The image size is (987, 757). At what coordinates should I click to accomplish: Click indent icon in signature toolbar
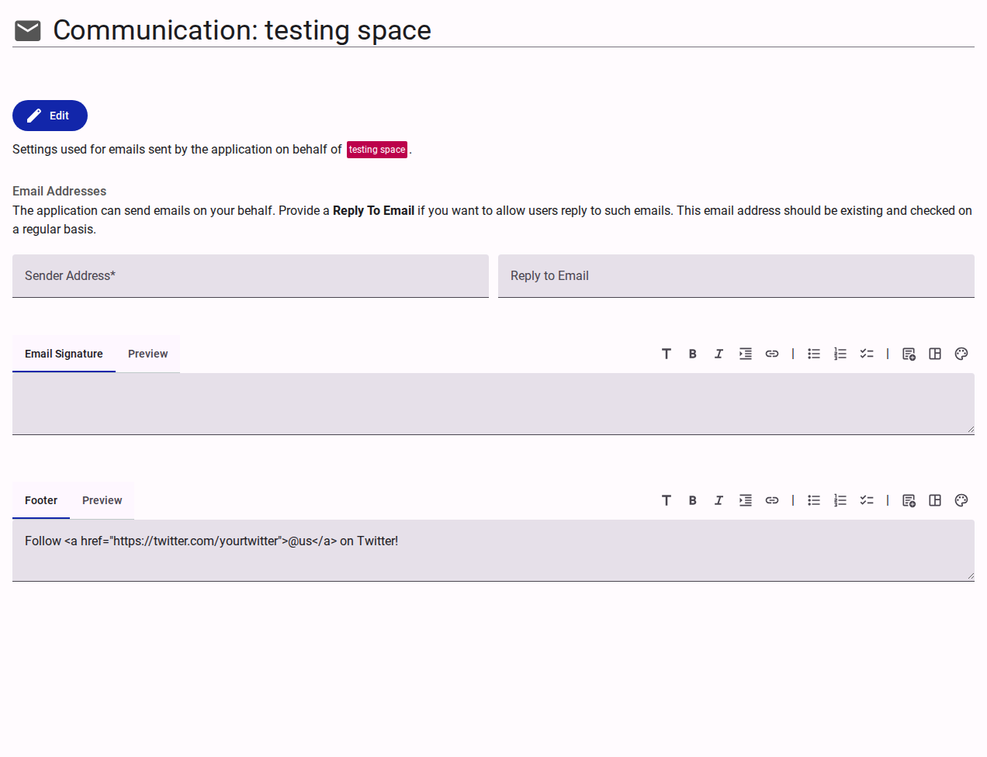746,354
